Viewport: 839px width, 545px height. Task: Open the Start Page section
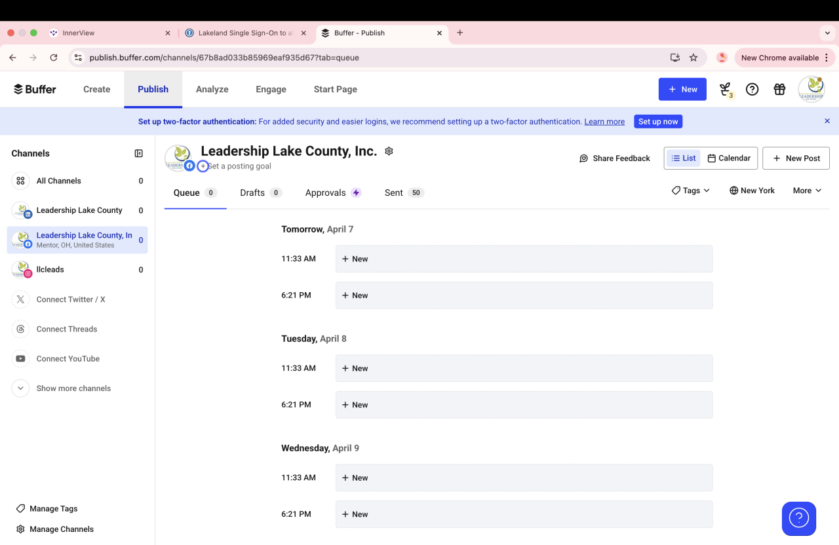click(x=336, y=89)
